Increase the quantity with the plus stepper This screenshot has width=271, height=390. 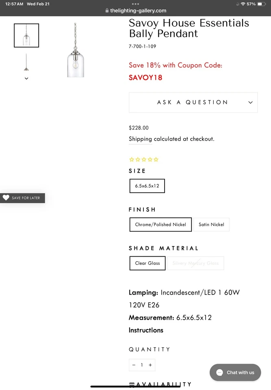coord(150,365)
